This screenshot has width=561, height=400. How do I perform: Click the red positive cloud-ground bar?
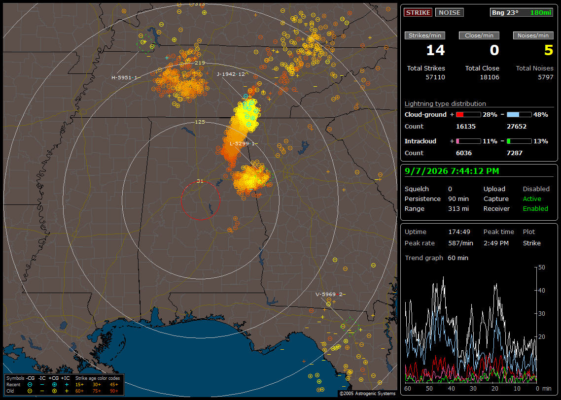468,115
